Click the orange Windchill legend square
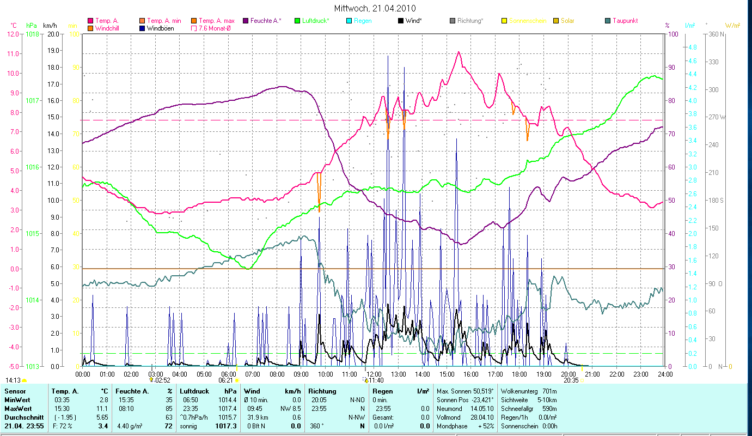The width and height of the screenshot is (752, 436). tap(90, 28)
